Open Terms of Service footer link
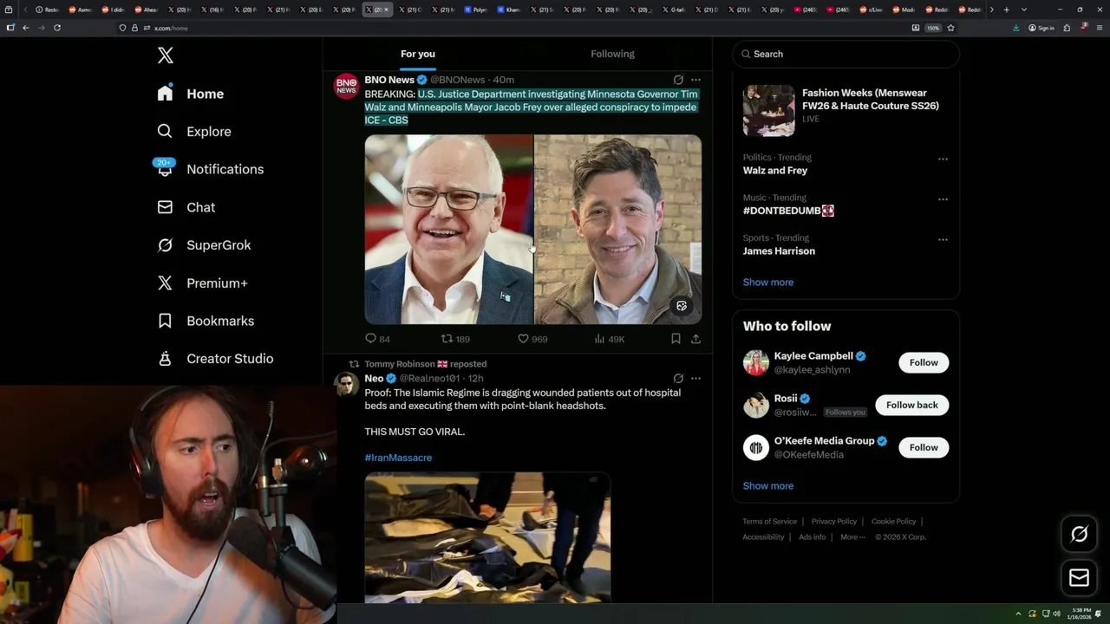 click(769, 522)
